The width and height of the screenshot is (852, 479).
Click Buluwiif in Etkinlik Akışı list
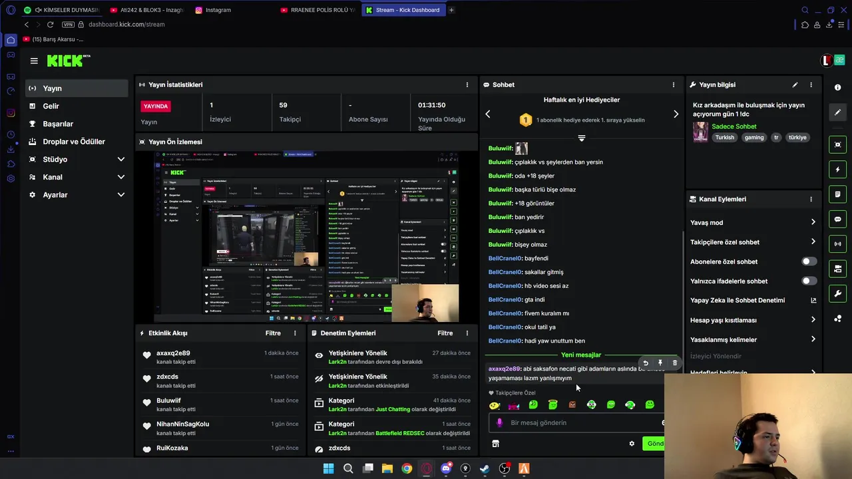tap(168, 400)
